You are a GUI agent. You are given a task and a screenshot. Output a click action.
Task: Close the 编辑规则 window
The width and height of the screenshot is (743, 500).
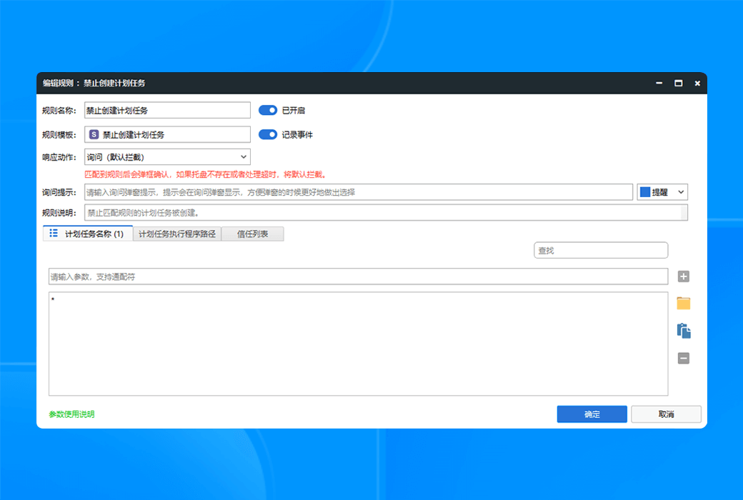coord(697,84)
